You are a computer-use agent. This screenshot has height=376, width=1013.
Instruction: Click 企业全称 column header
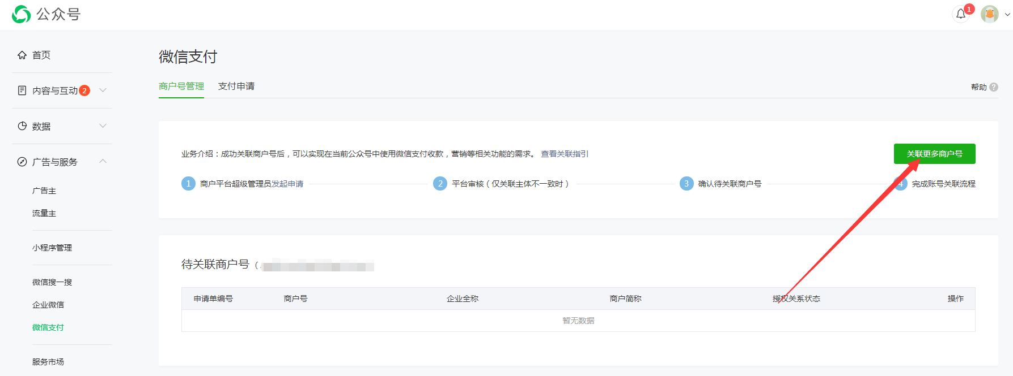click(x=463, y=299)
